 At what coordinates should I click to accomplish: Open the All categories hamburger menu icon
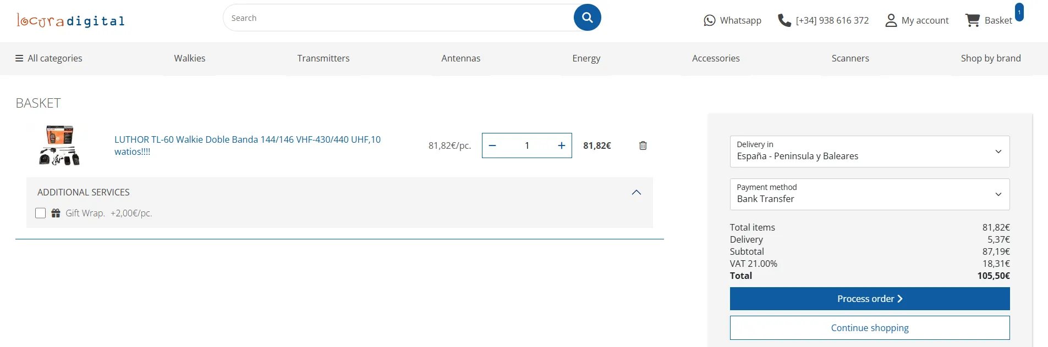click(x=19, y=58)
